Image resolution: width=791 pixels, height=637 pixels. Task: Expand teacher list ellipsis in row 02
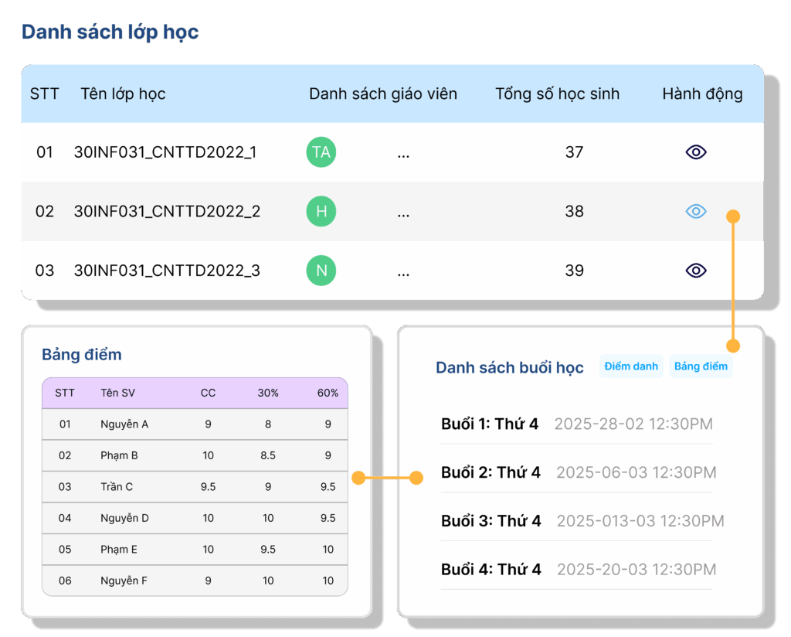click(x=403, y=212)
